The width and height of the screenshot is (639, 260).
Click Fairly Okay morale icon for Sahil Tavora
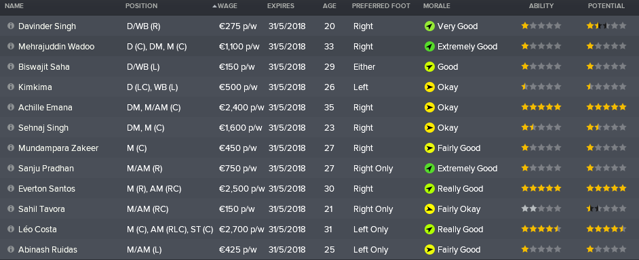(429, 209)
